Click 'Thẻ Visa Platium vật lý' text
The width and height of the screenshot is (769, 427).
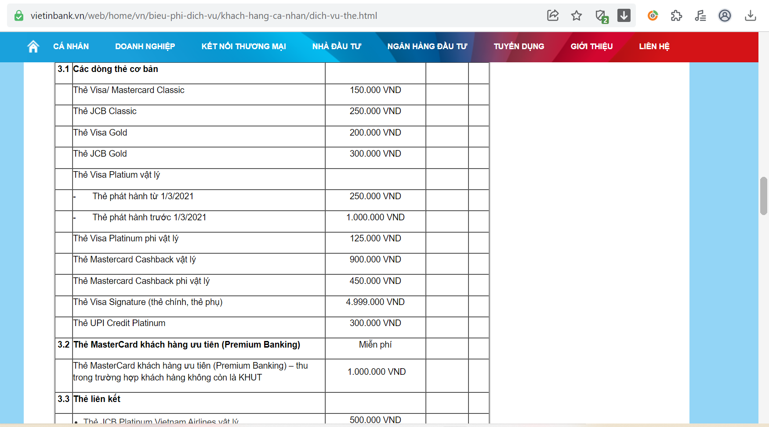pyautogui.click(x=116, y=175)
